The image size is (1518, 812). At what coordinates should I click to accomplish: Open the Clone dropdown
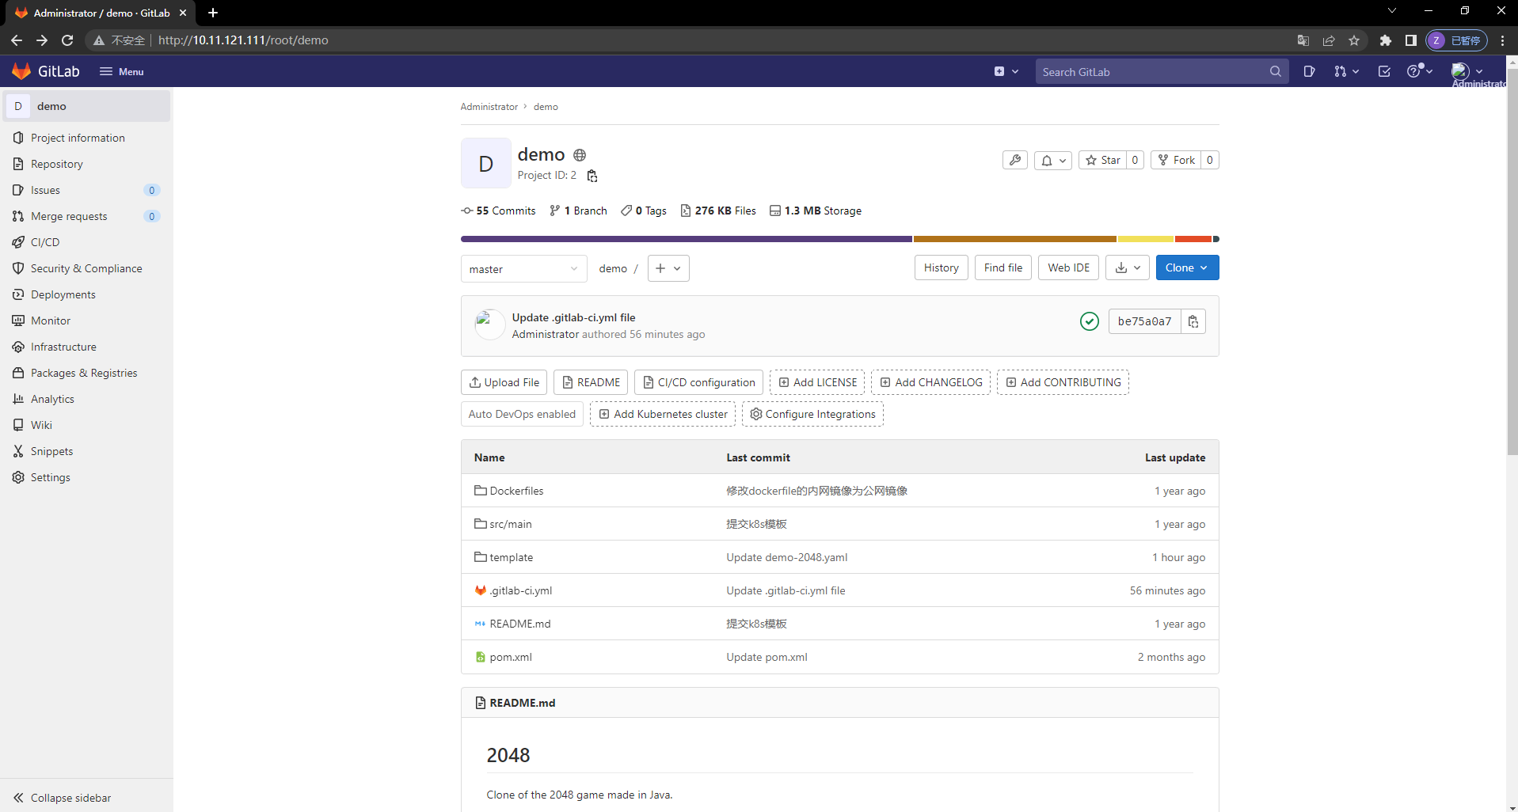1187,268
